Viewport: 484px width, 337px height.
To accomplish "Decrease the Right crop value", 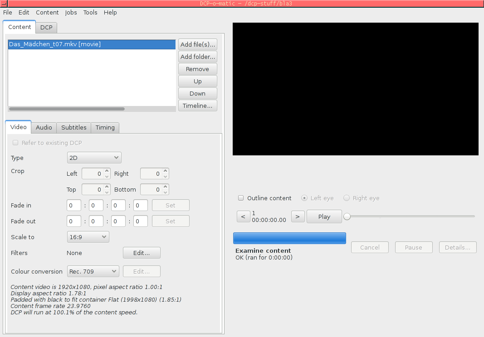I will click(166, 176).
